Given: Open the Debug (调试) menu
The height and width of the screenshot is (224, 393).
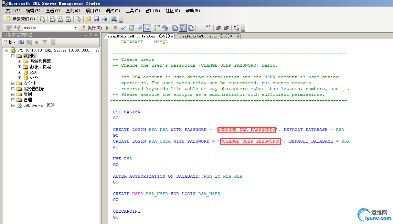Looking at the screenshot, I should tap(113, 11).
